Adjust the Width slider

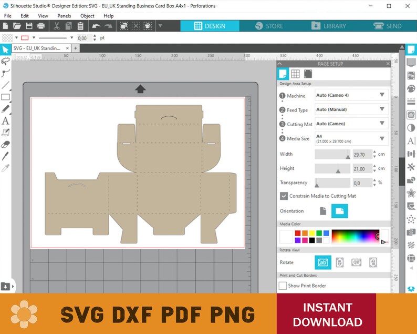332,154
